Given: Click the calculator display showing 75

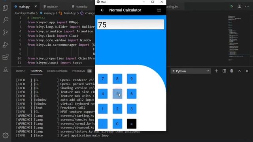Looking at the screenshot, I should pos(130,24).
